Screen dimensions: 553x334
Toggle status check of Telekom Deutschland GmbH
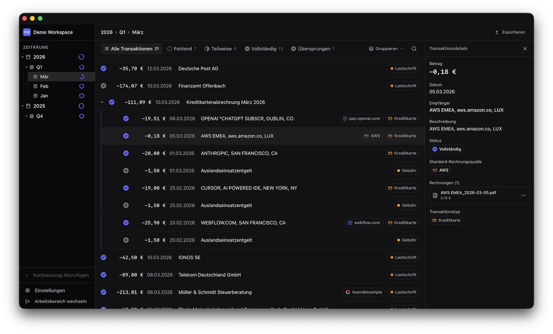[103, 275]
